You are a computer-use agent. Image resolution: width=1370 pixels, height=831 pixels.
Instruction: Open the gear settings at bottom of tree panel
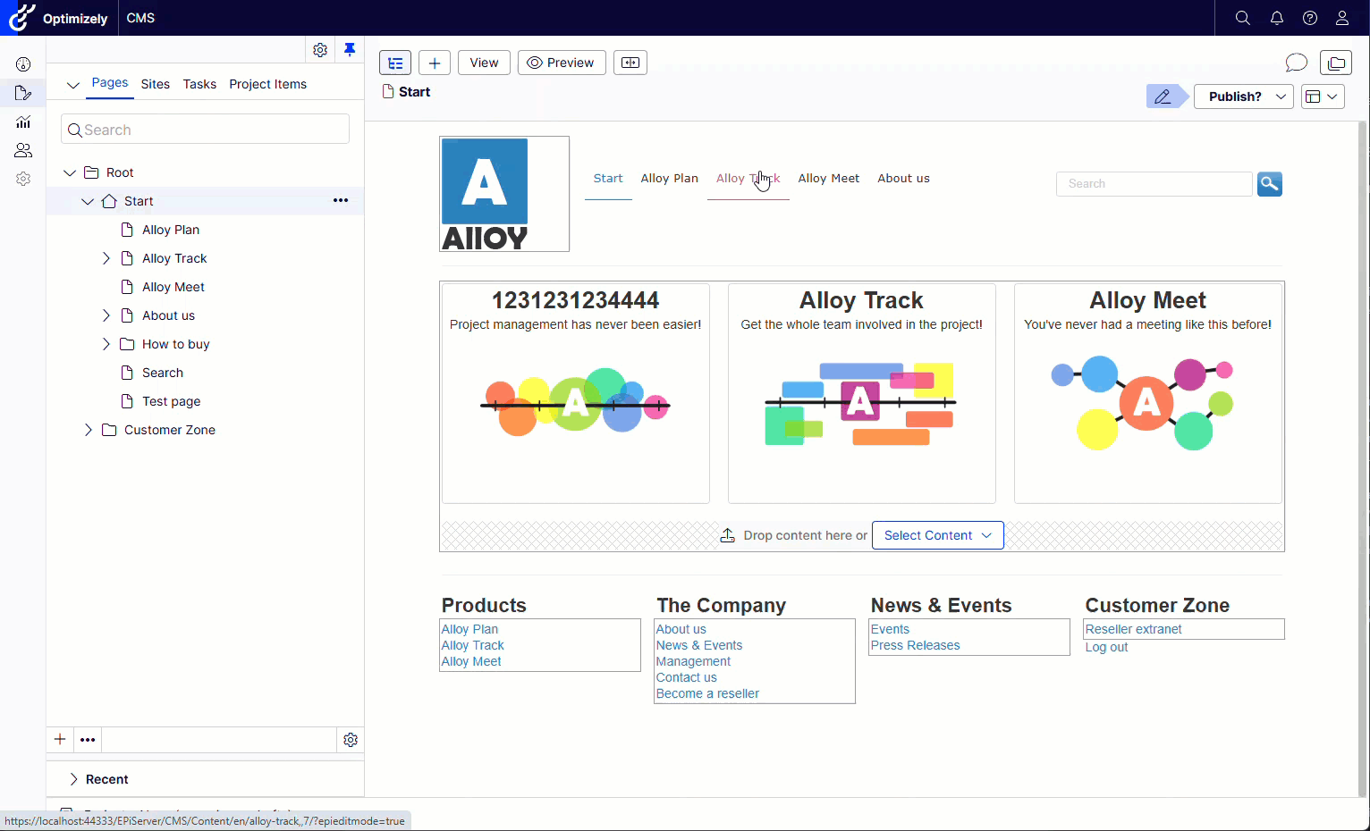(351, 740)
